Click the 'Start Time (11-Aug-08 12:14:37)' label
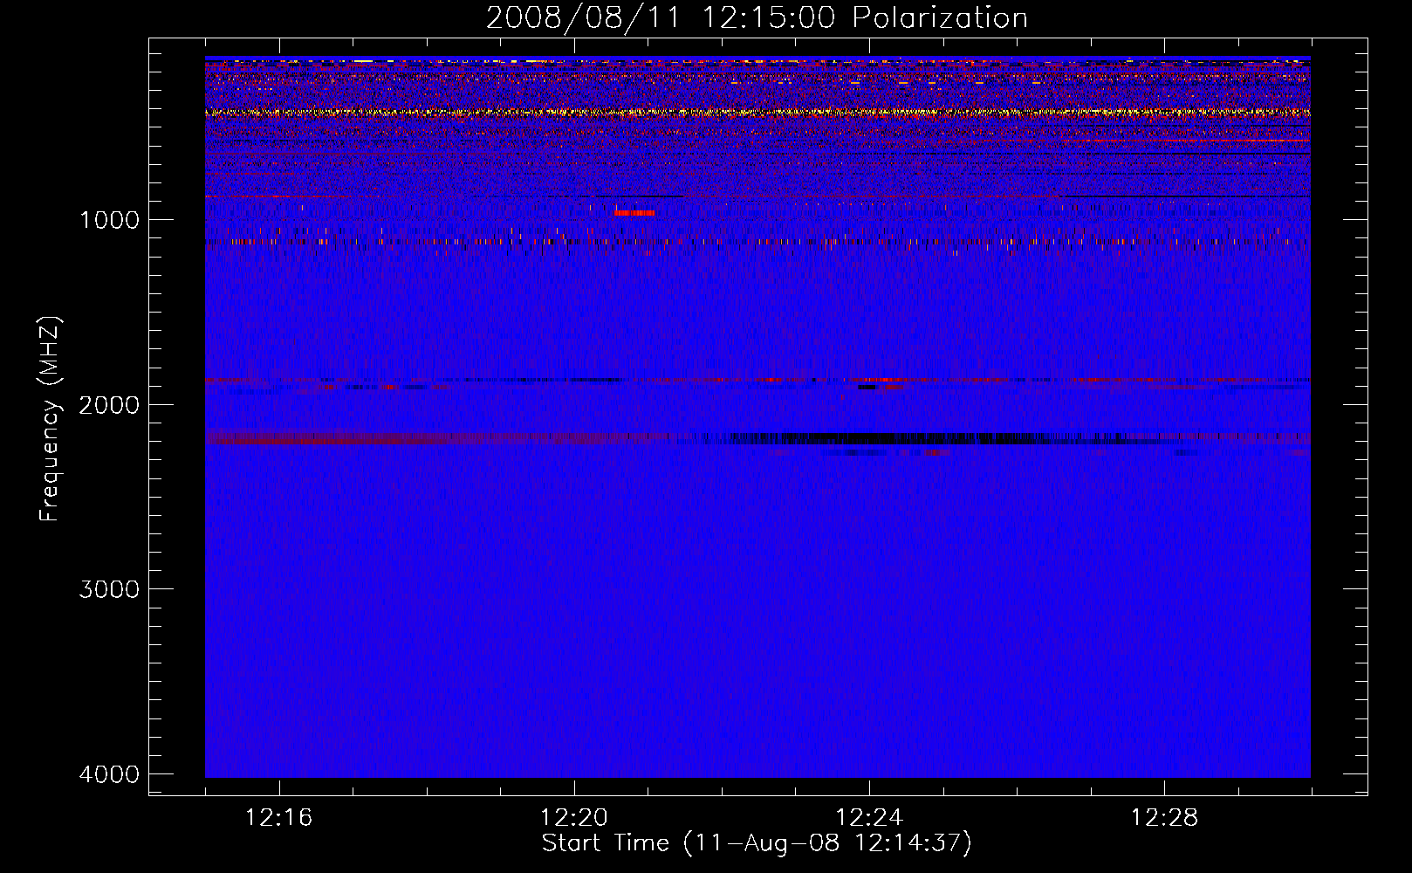This screenshot has width=1412, height=873. [x=757, y=843]
